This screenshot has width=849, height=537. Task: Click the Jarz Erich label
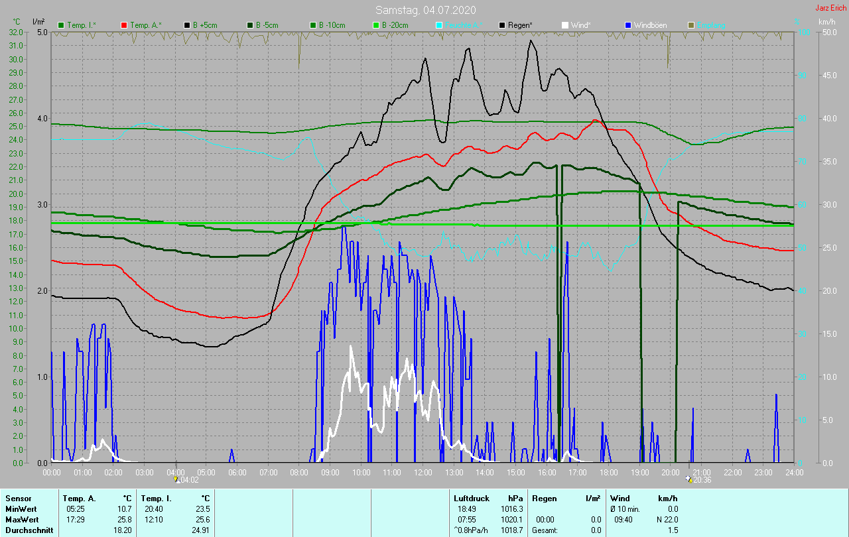(830, 9)
